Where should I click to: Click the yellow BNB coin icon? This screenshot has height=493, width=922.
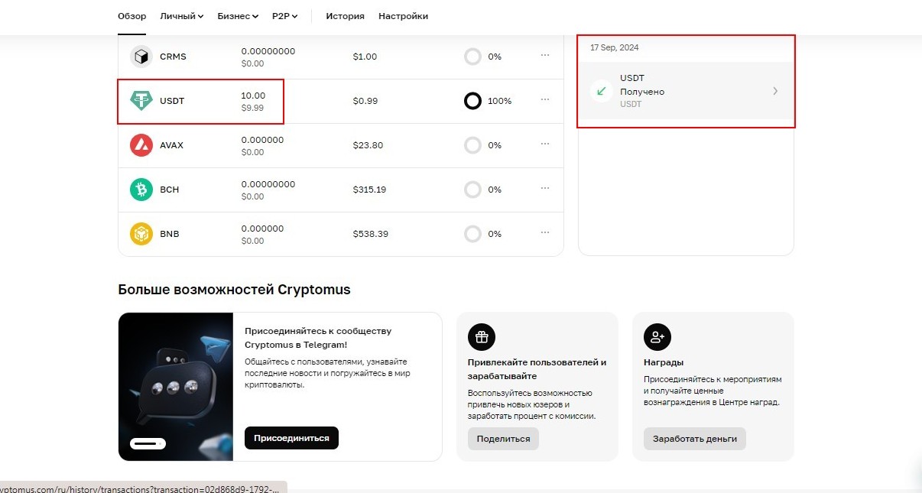(141, 234)
